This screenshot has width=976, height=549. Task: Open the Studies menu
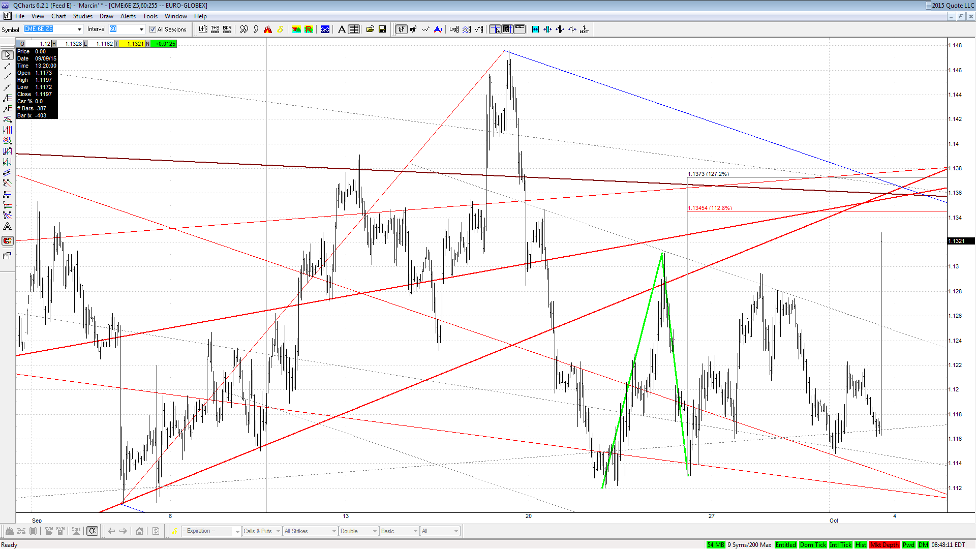click(83, 16)
